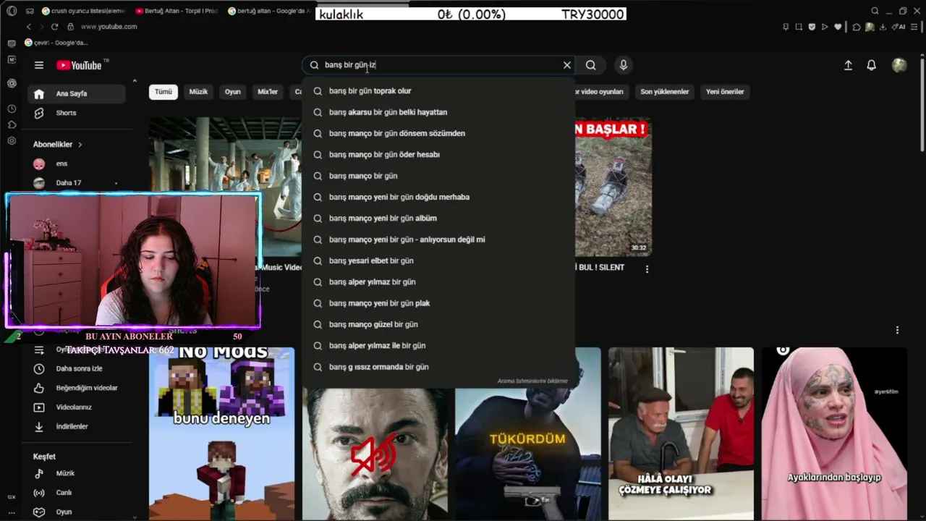This screenshot has height=521, width=926.
Task: Click the snapshot icon in the address bar
Action: (x=799, y=27)
